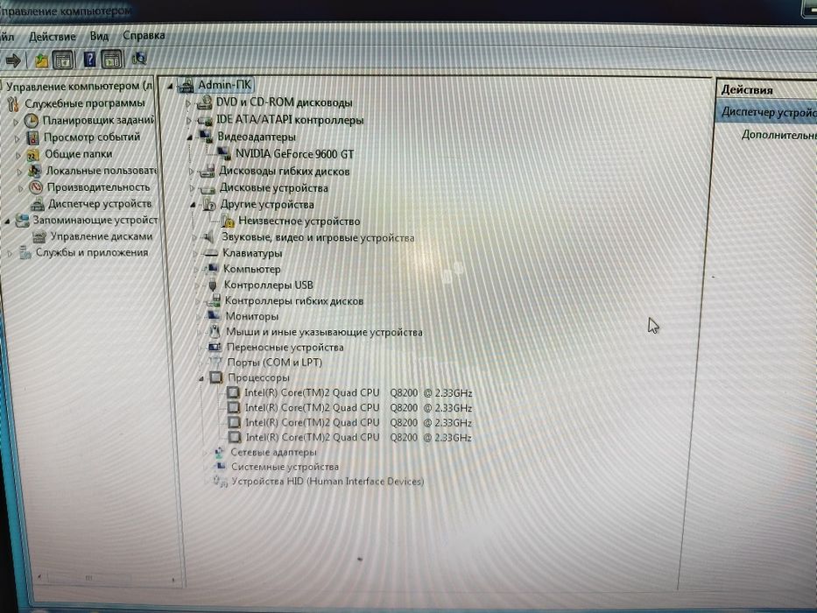Select the last Q8200 processor entry

358,437
